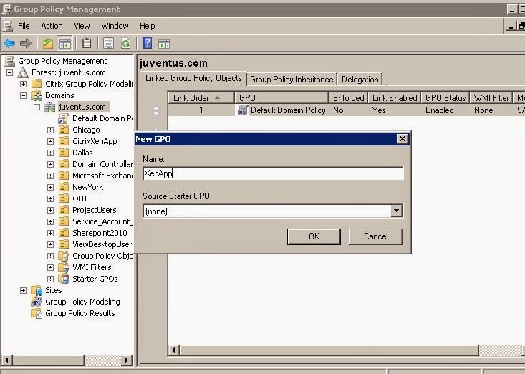Click the Show/Hide Action Pane icon
Screen dimensions: 525x374
tap(164, 44)
